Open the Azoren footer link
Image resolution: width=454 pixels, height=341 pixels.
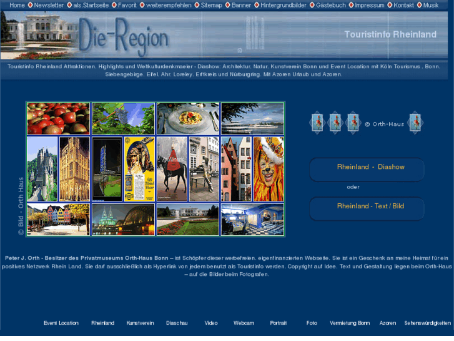tap(388, 323)
